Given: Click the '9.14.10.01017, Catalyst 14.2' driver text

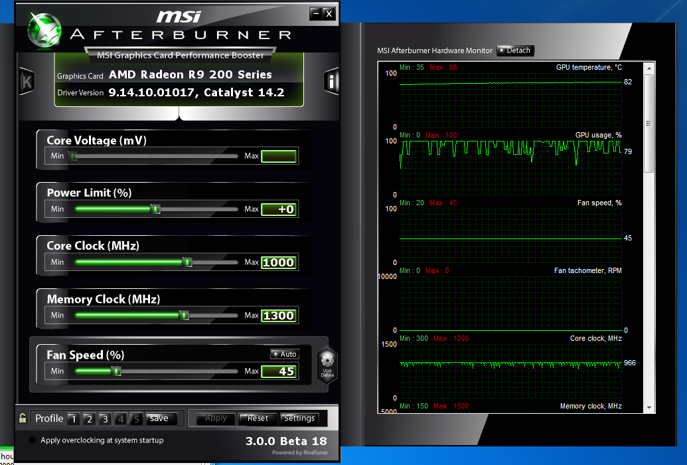Looking at the screenshot, I should pyautogui.click(x=196, y=92).
